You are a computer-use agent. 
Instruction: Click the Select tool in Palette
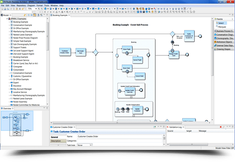coord(221,23)
